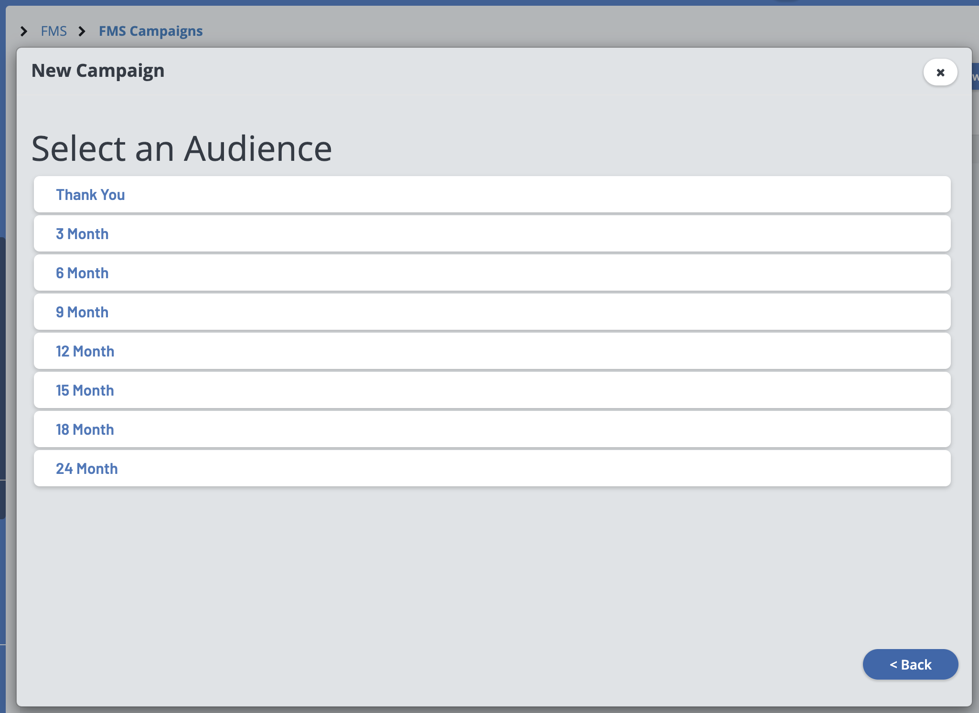Open the FMS breadcrumb link
The width and height of the screenshot is (979, 713).
53,31
